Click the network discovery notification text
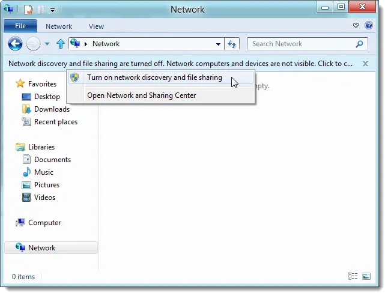This screenshot has height=296, width=388. (180, 64)
